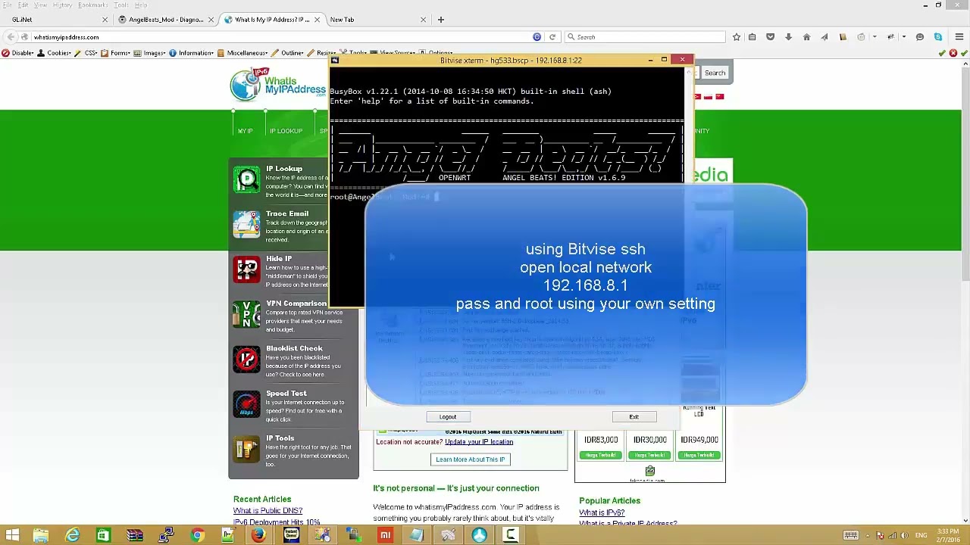Screen dimensions: 970x545
Task: Click Learn More About This IP
Action: (x=470, y=459)
